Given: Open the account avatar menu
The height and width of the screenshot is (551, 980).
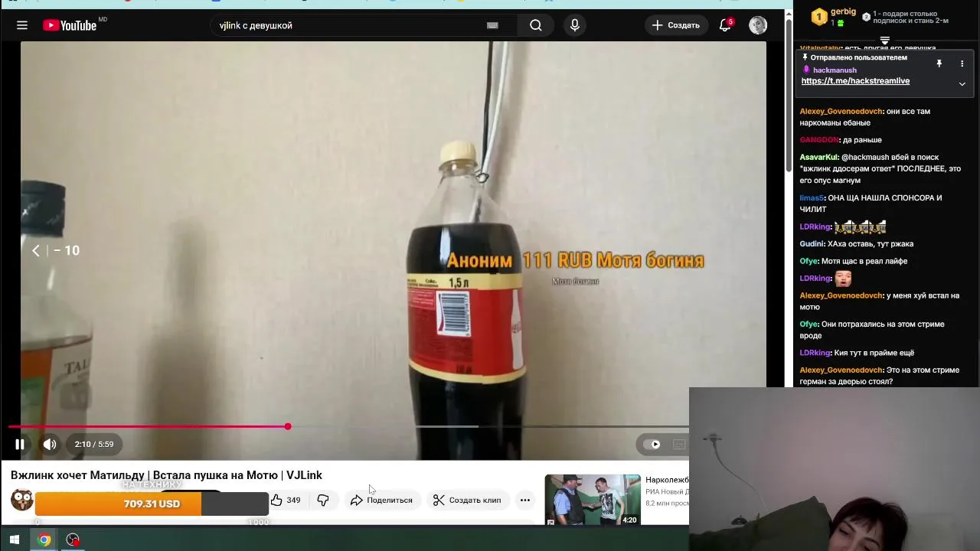Looking at the screenshot, I should 758,25.
